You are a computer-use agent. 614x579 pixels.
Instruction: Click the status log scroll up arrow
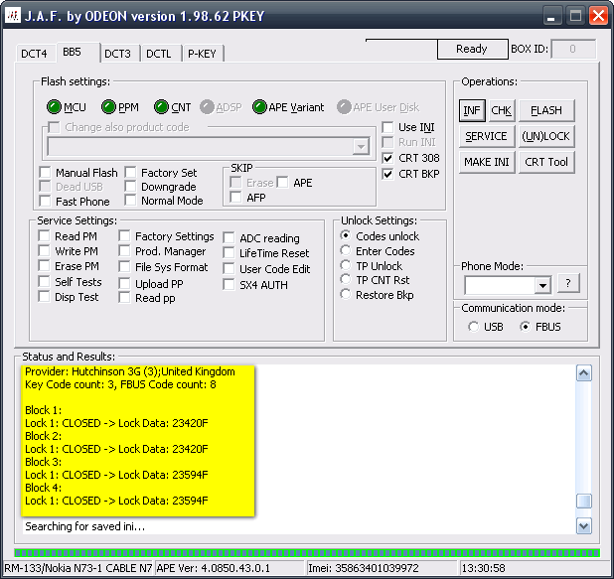click(583, 373)
